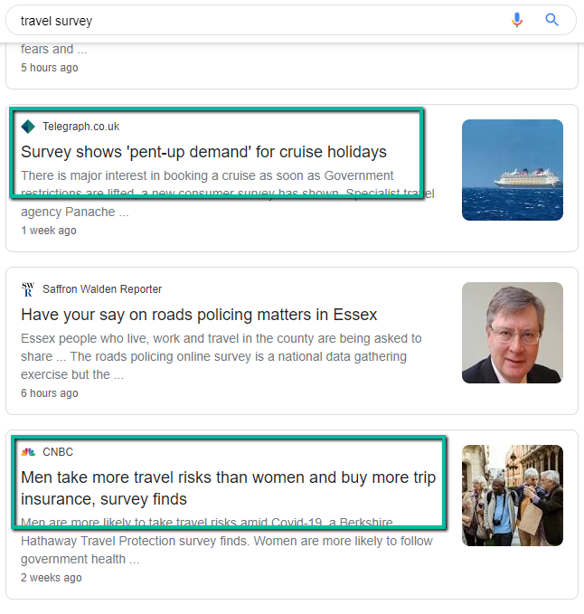Viewport: 584px width, 614px height.
Task: Focus the 'travel survey' search box
Action: point(259,21)
